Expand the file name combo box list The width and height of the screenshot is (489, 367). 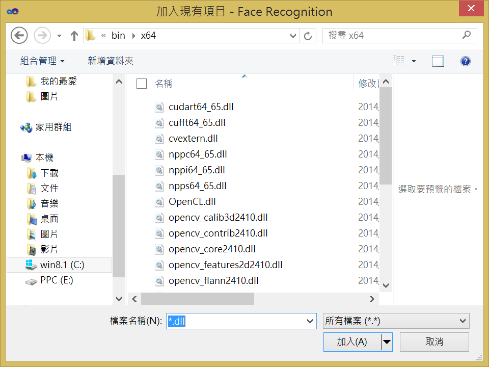(x=310, y=321)
